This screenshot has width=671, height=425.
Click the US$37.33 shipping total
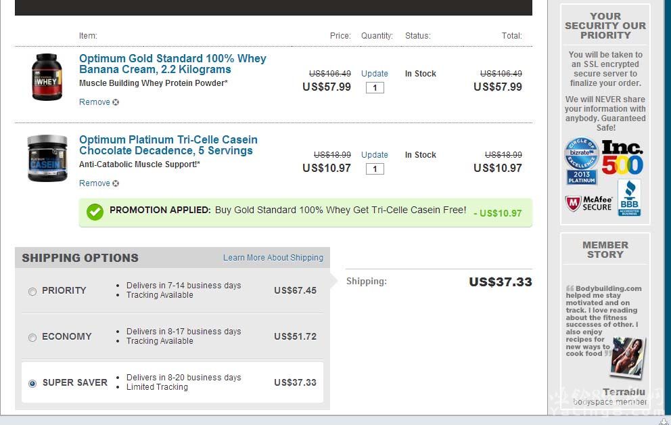point(501,282)
